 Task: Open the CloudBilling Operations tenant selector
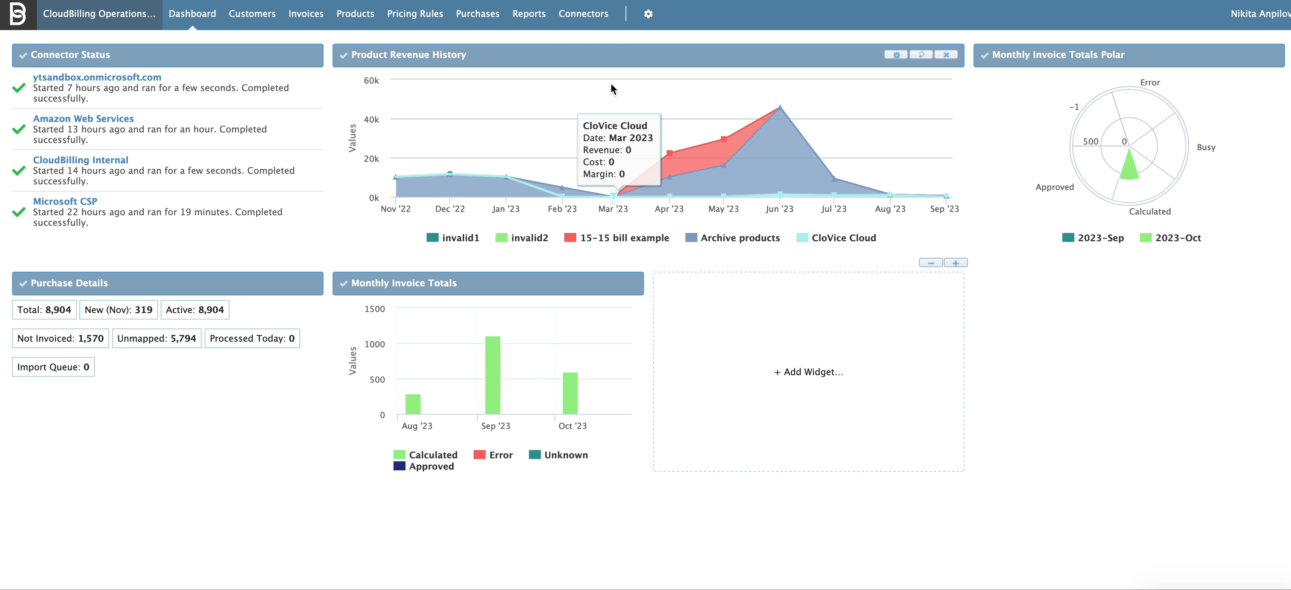click(98, 14)
